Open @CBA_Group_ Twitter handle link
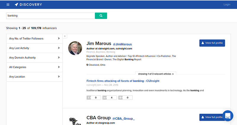The image size is (237, 125). click(124, 119)
